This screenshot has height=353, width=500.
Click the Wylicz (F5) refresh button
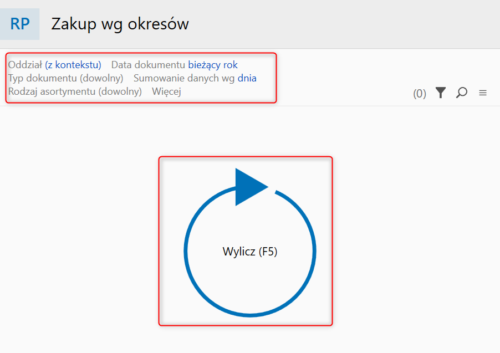[249, 242]
